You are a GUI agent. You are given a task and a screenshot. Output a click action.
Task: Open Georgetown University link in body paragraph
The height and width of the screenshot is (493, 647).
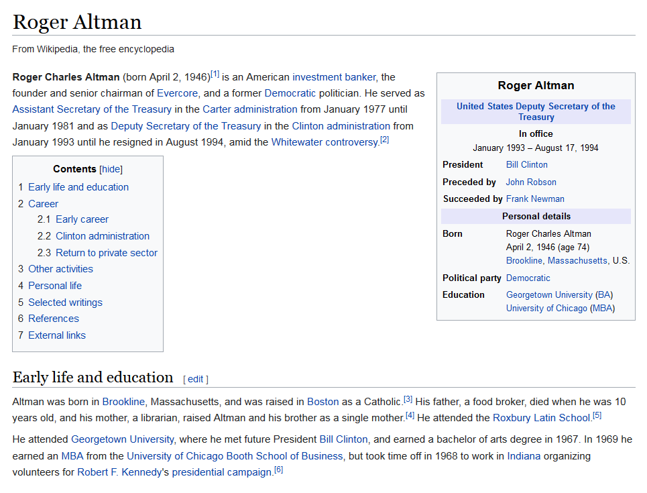pos(123,439)
